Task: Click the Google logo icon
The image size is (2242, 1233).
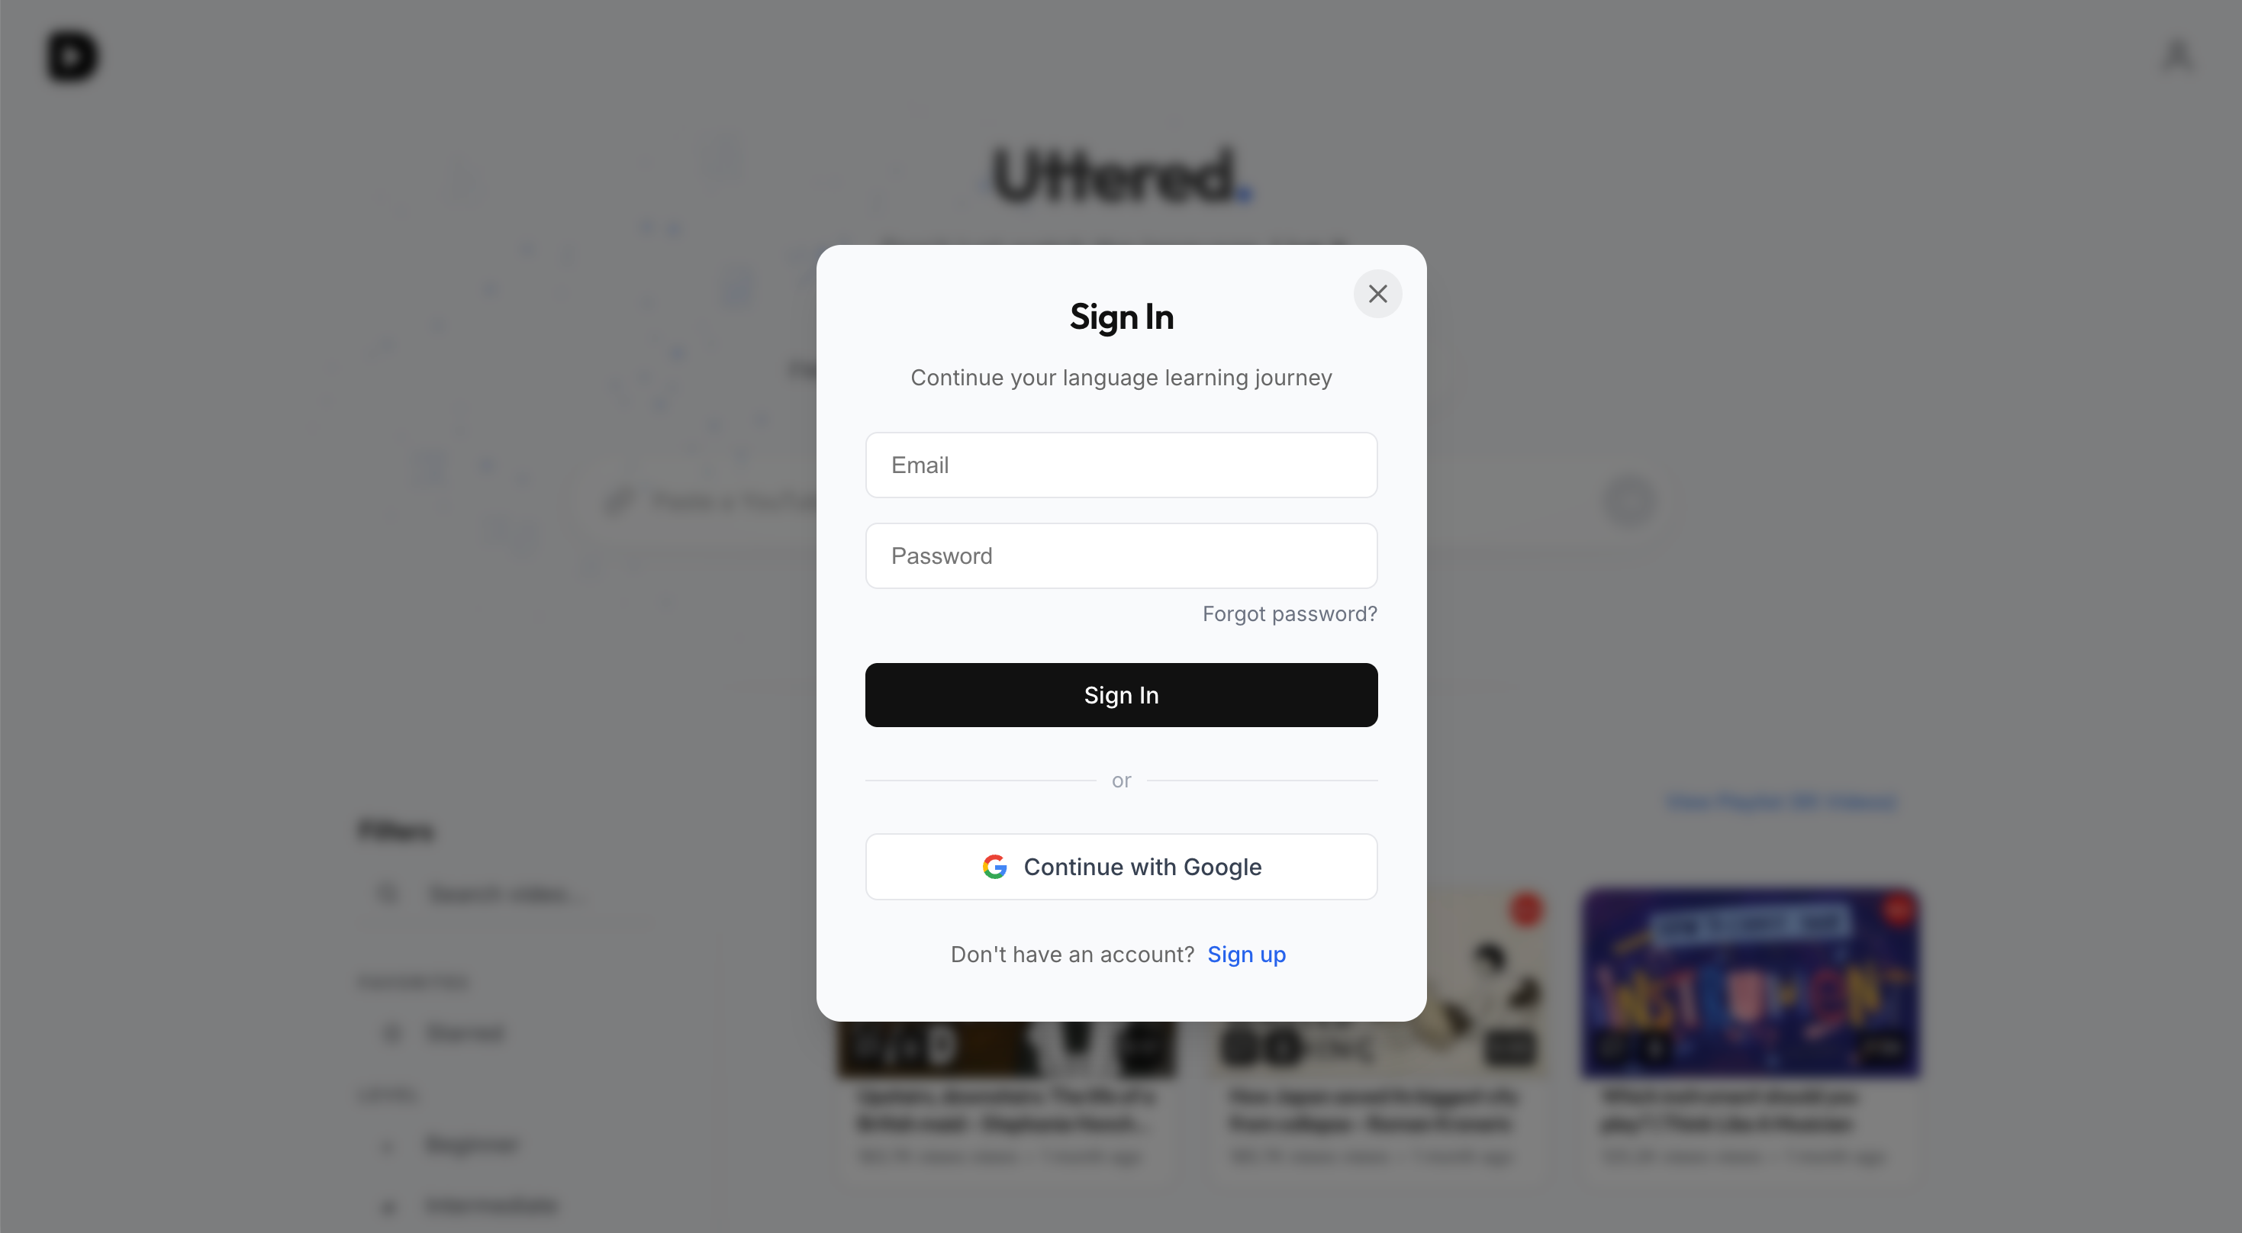Action: coord(994,867)
